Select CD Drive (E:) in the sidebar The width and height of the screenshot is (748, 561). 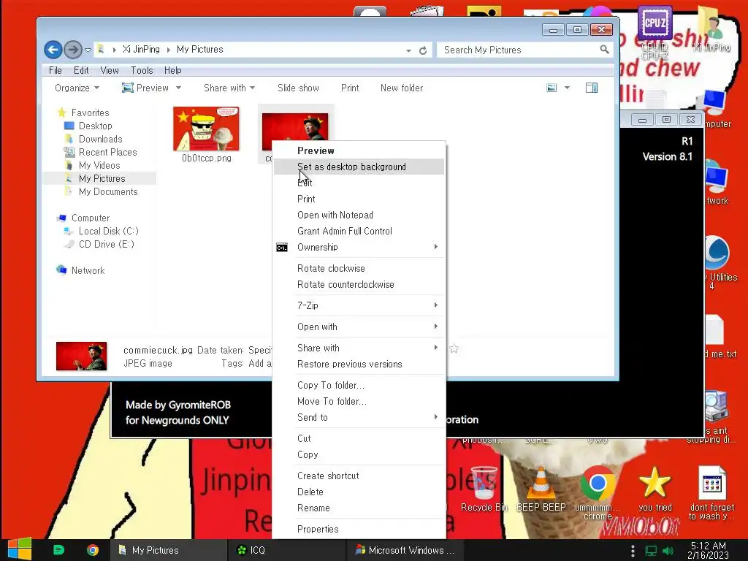(107, 244)
